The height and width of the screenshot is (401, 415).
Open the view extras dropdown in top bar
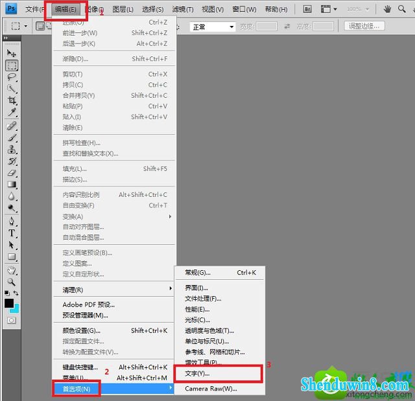(329, 9)
